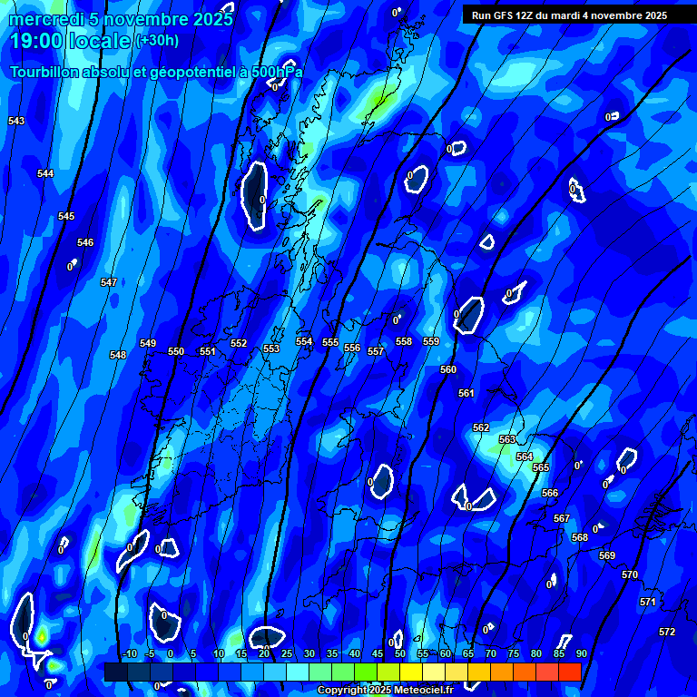Image resolution: width=697 pixels, height=697 pixels.
Task: Click the Run GFS 12Z banner
Action: (569, 15)
